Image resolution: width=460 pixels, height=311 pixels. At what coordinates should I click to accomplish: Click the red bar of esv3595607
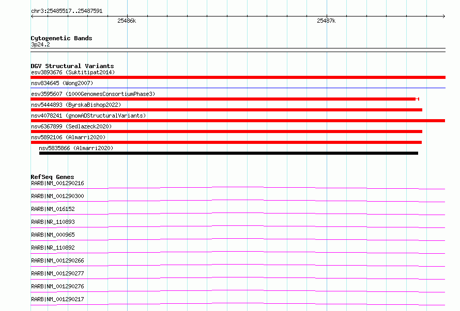click(225, 99)
